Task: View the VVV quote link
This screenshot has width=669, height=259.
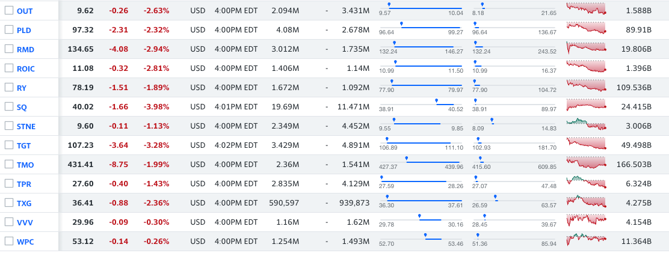Action: [25, 222]
